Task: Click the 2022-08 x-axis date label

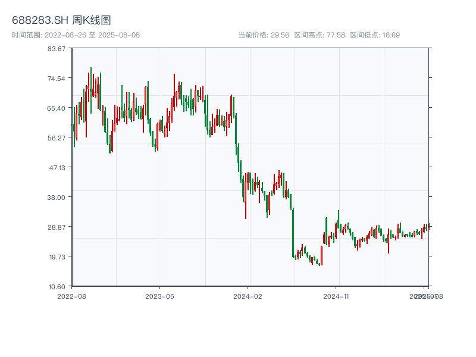Action: pos(71,296)
